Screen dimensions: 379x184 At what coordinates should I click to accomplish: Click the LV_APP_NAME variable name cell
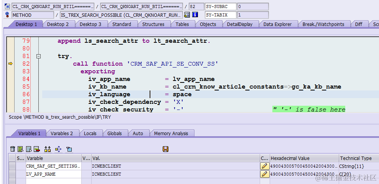coord(54,174)
